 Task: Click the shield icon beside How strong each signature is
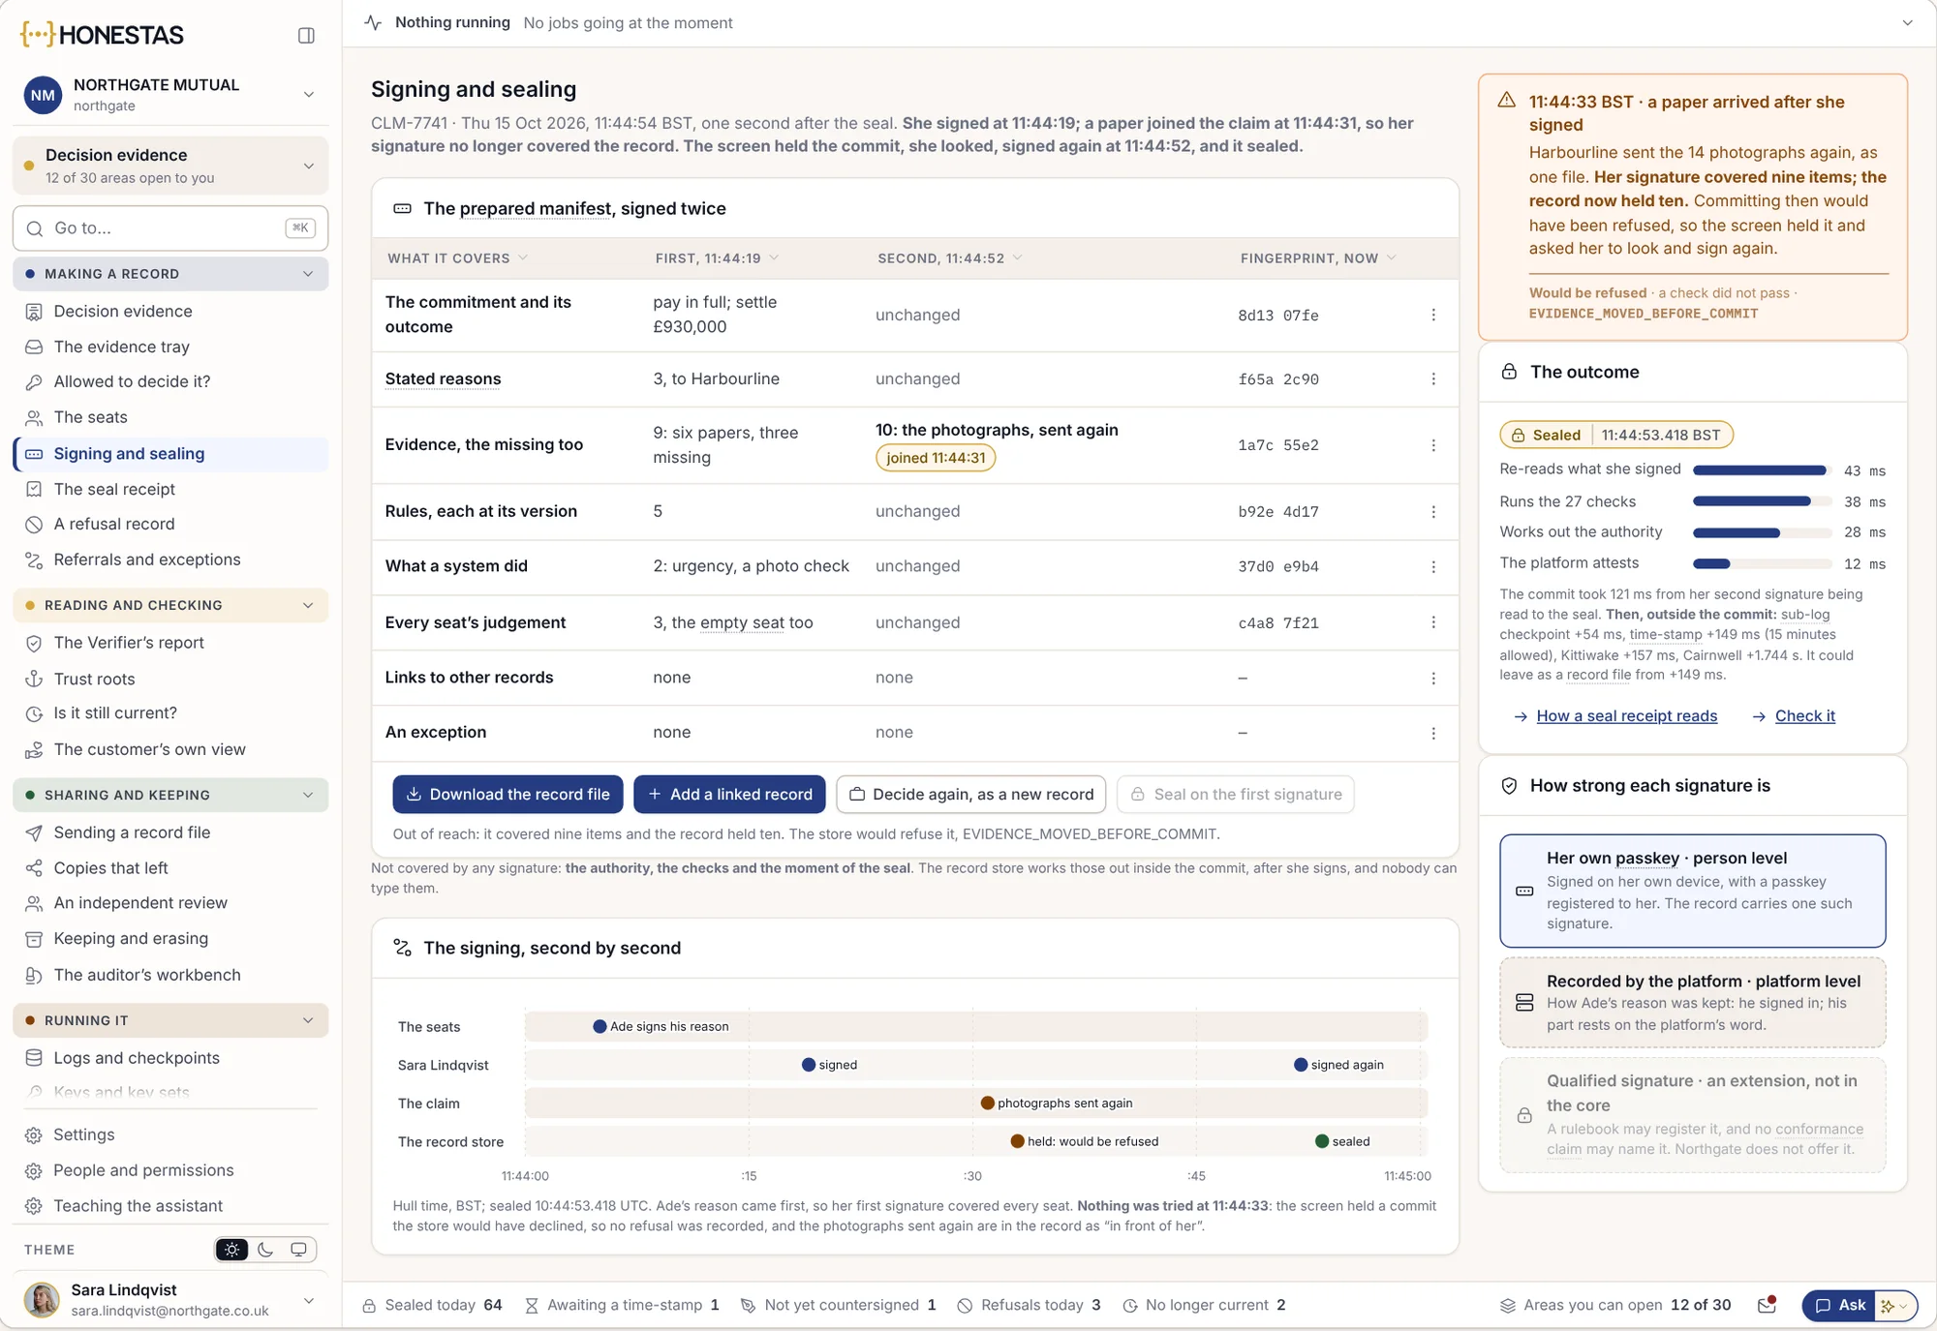point(1509,786)
